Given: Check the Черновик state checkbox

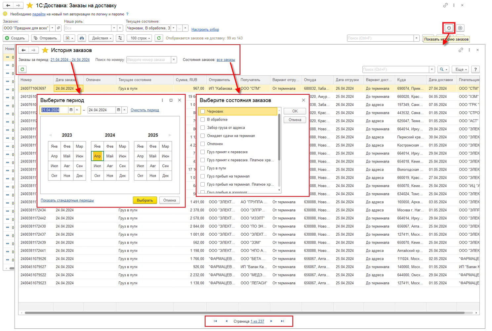Looking at the screenshot, I should tap(203, 112).
